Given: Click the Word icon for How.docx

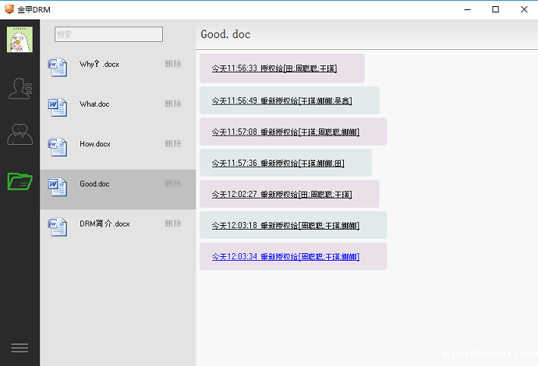Looking at the screenshot, I should pyautogui.click(x=58, y=146).
